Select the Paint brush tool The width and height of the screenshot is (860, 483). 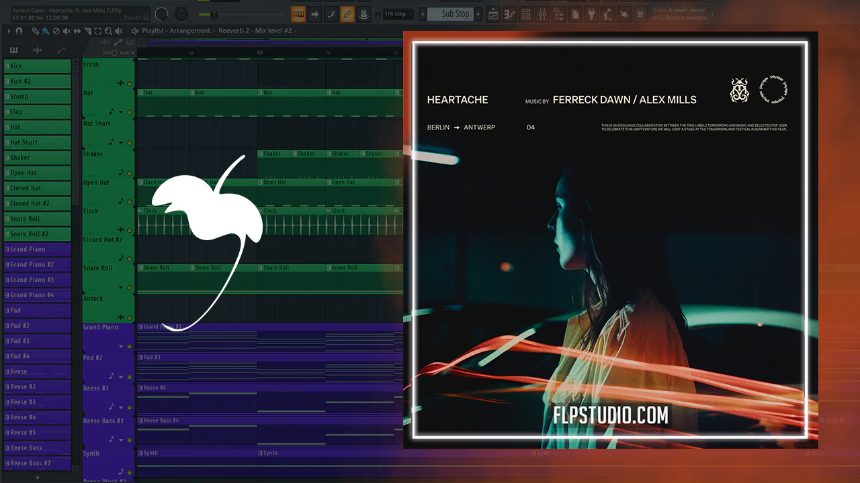[45, 31]
